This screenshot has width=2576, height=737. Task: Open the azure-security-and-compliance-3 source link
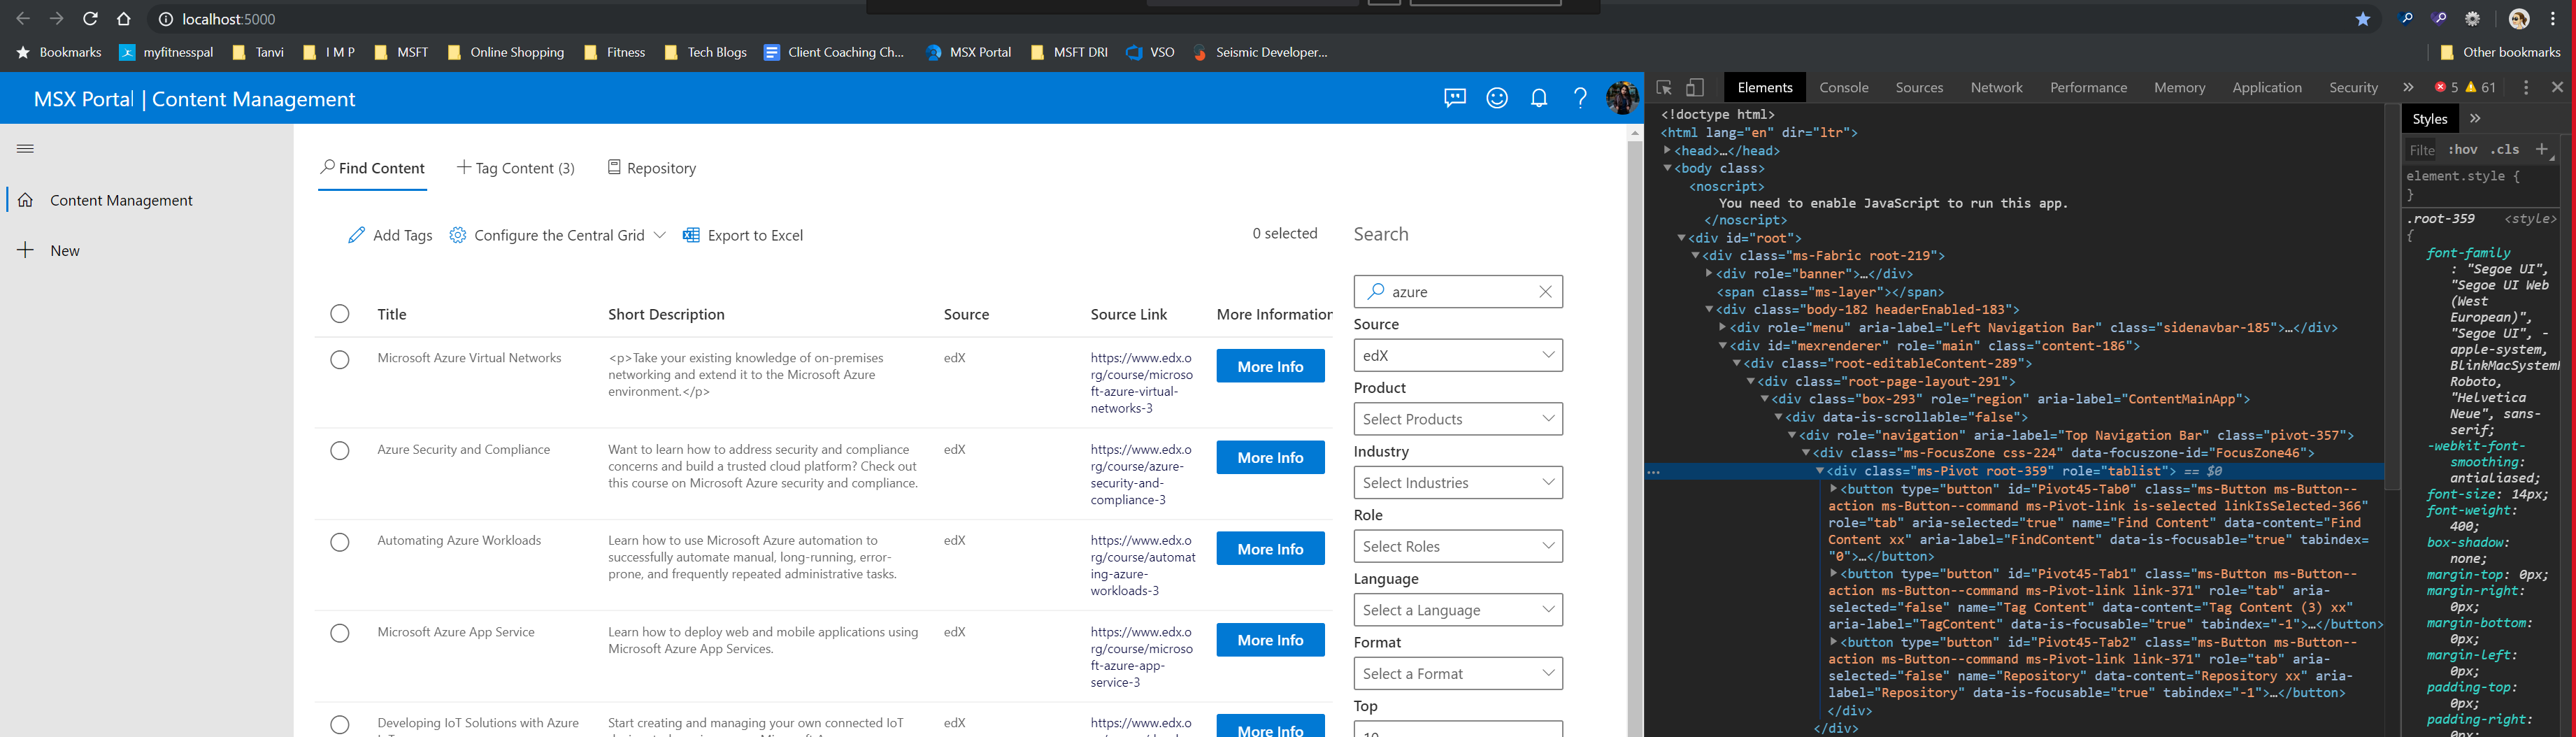(x=1142, y=474)
